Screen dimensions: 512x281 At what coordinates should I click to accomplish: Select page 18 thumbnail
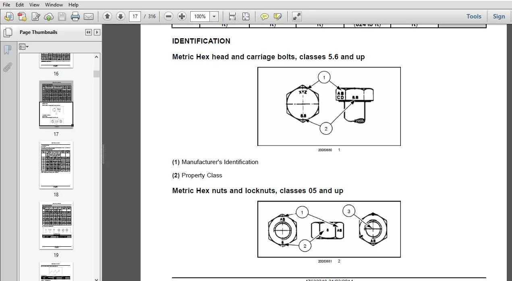click(56, 165)
